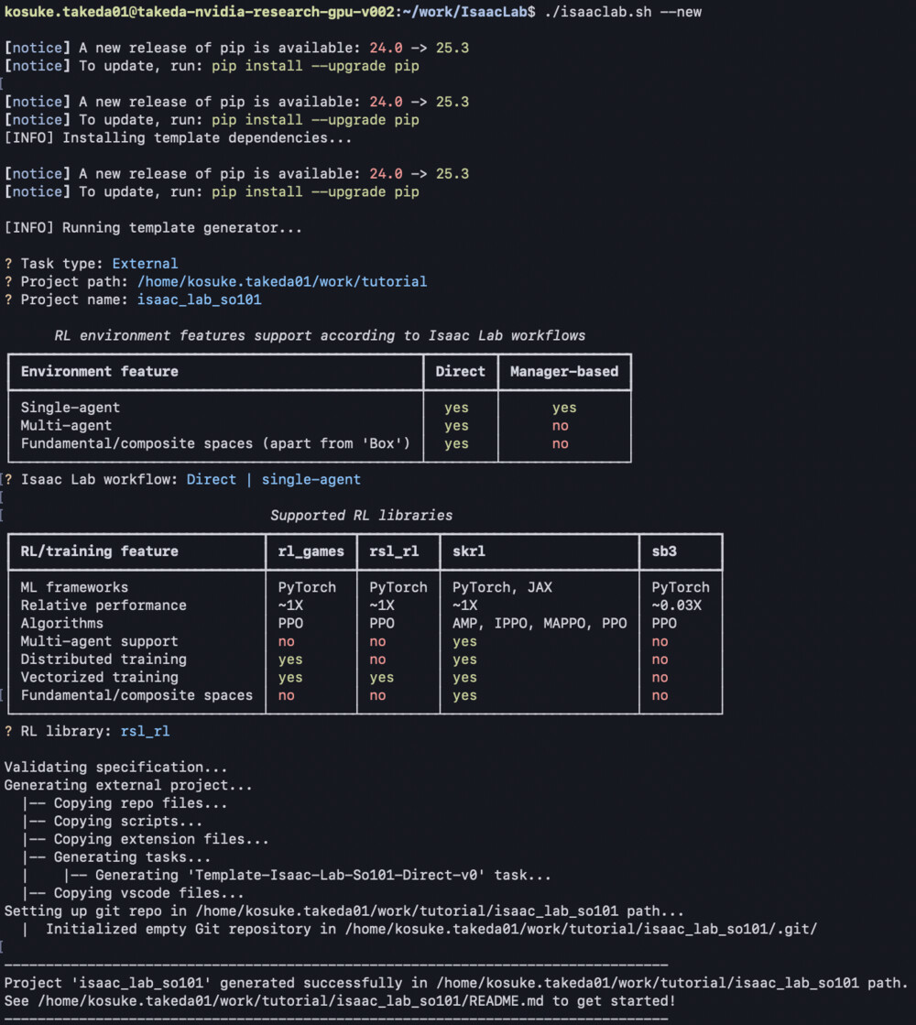Screen dimensions: 916x1025
Task: Click the Task type answer 'External'
Action: point(145,264)
